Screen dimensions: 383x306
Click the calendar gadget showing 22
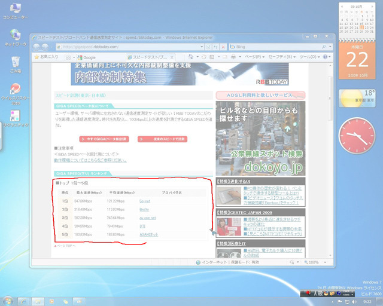(x=357, y=60)
